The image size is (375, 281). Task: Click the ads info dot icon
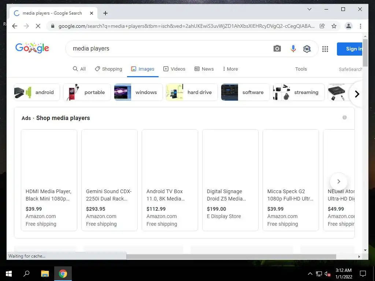(x=344, y=117)
